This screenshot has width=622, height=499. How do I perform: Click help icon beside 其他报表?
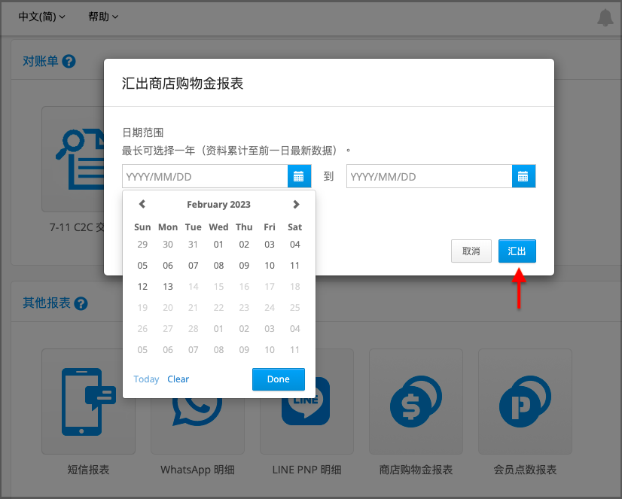click(x=81, y=303)
